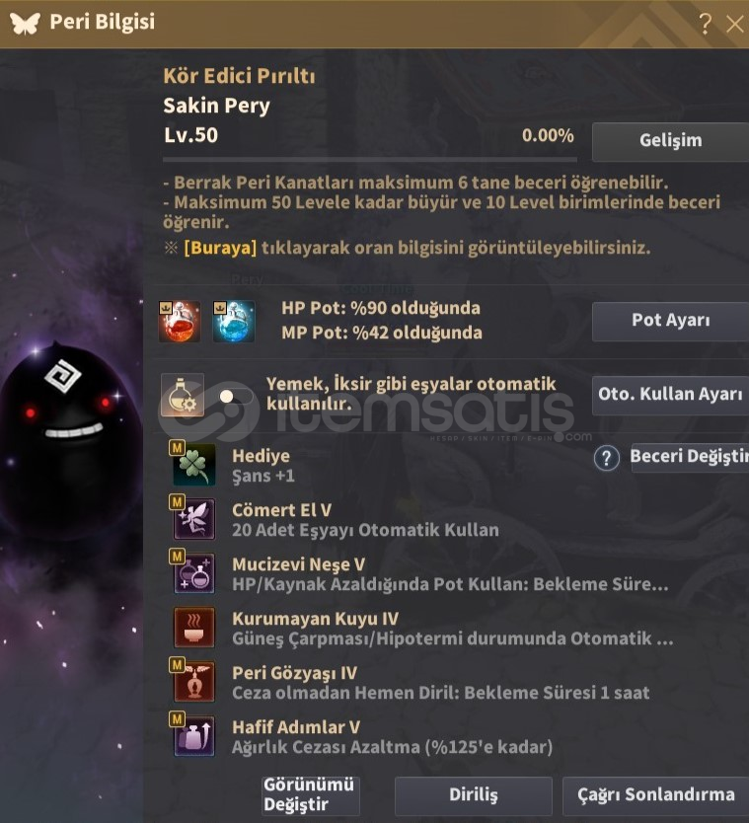This screenshot has width=749, height=823.
Task: Click the Görünümü Değiştir button
Action: pos(311,795)
